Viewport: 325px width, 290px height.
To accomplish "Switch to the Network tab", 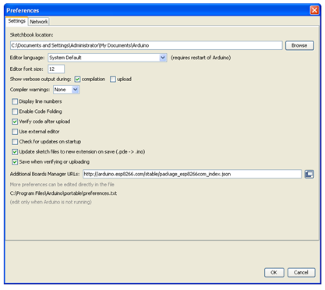I will 39,22.
